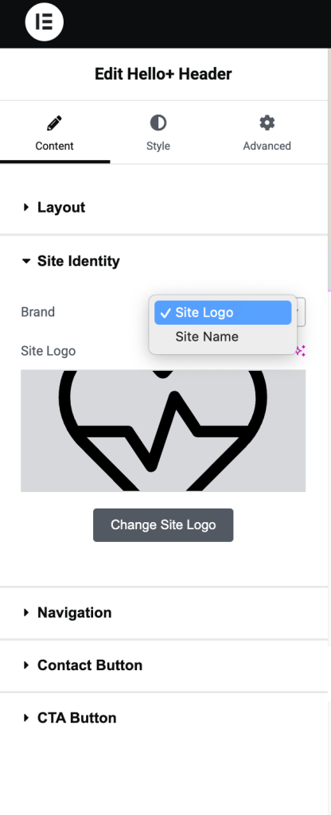The image size is (331, 815).
Task: Collapse the Site Identity section
Action: pyautogui.click(x=164, y=261)
